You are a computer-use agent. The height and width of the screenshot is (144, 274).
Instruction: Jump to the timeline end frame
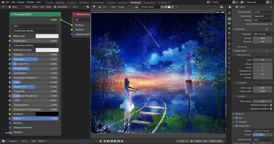122,141
